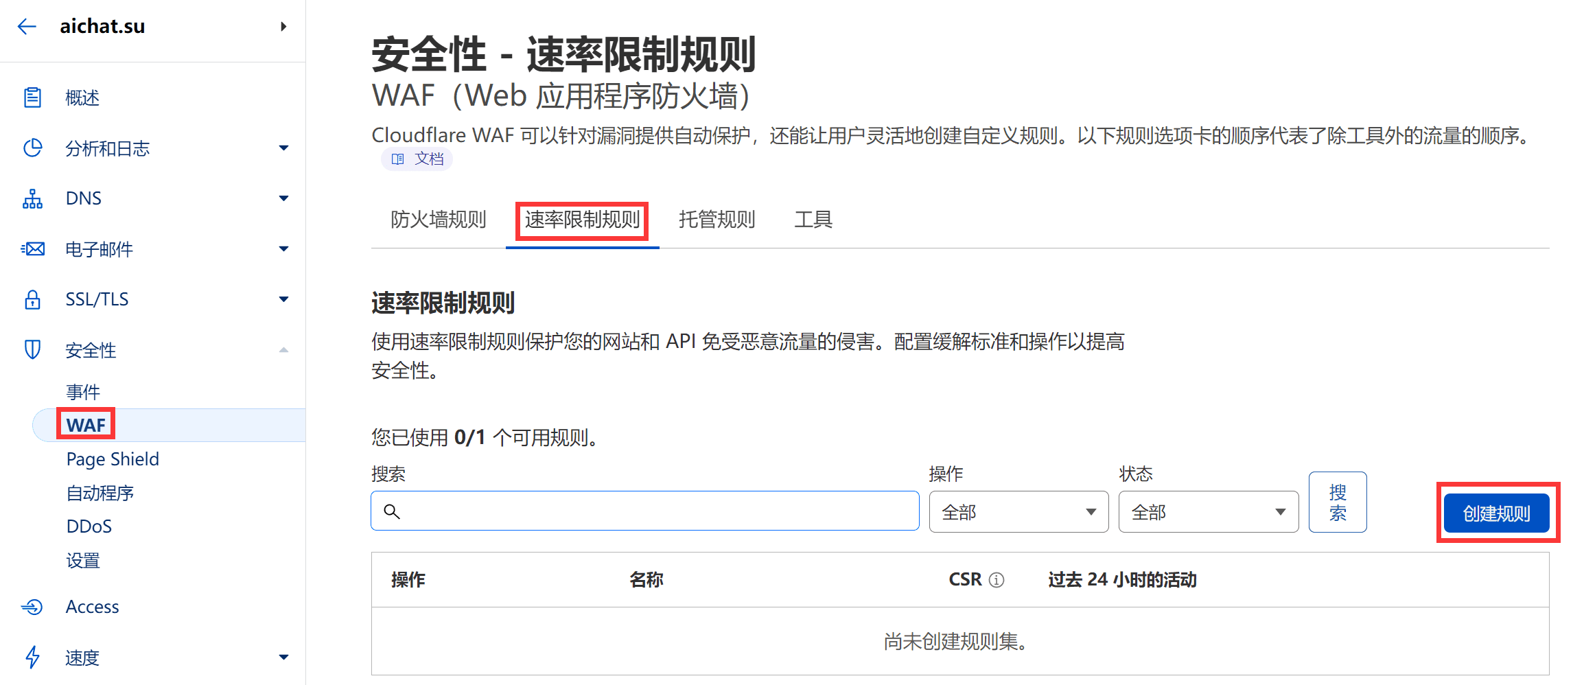Open the 状态 filter dropdown
Image resolution: width=1584 pixels, height=685 pixels.
(x=1208, y=511)
